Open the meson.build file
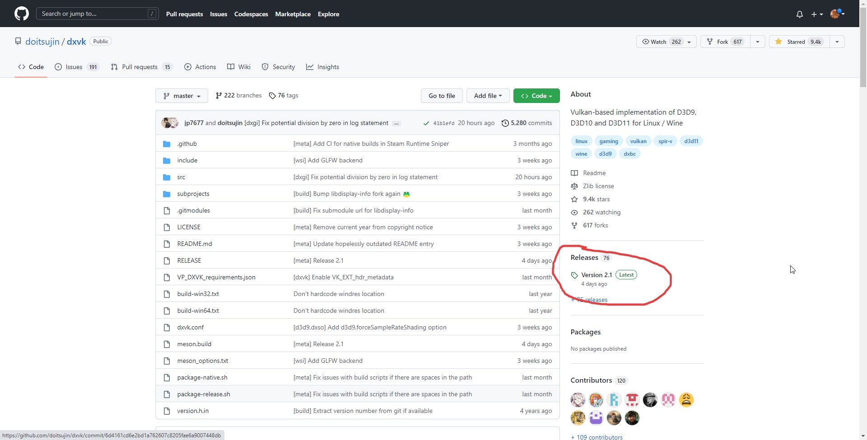The width and height of the screenshot is (867, 440). [194, 344]
